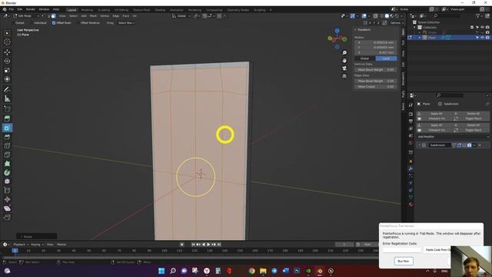Select the Poly Build tool
Screen dimensions: 492x277
tap(7, 164)
